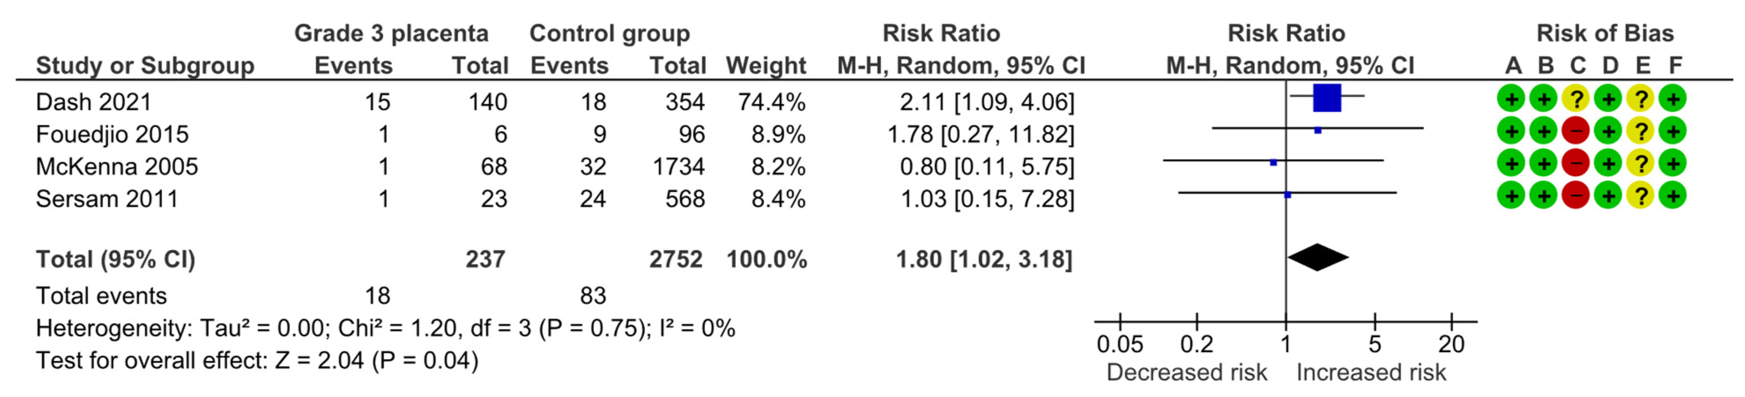
Task: Click the Study or Subgroup column header
Action: click(x=145, y=66)
